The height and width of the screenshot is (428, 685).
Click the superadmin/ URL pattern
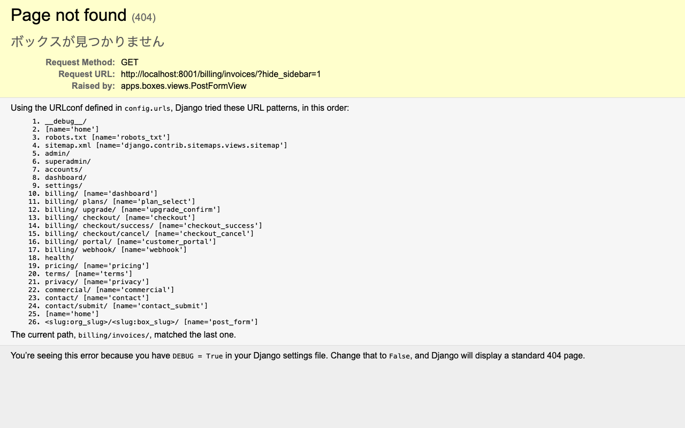point(68,162)
